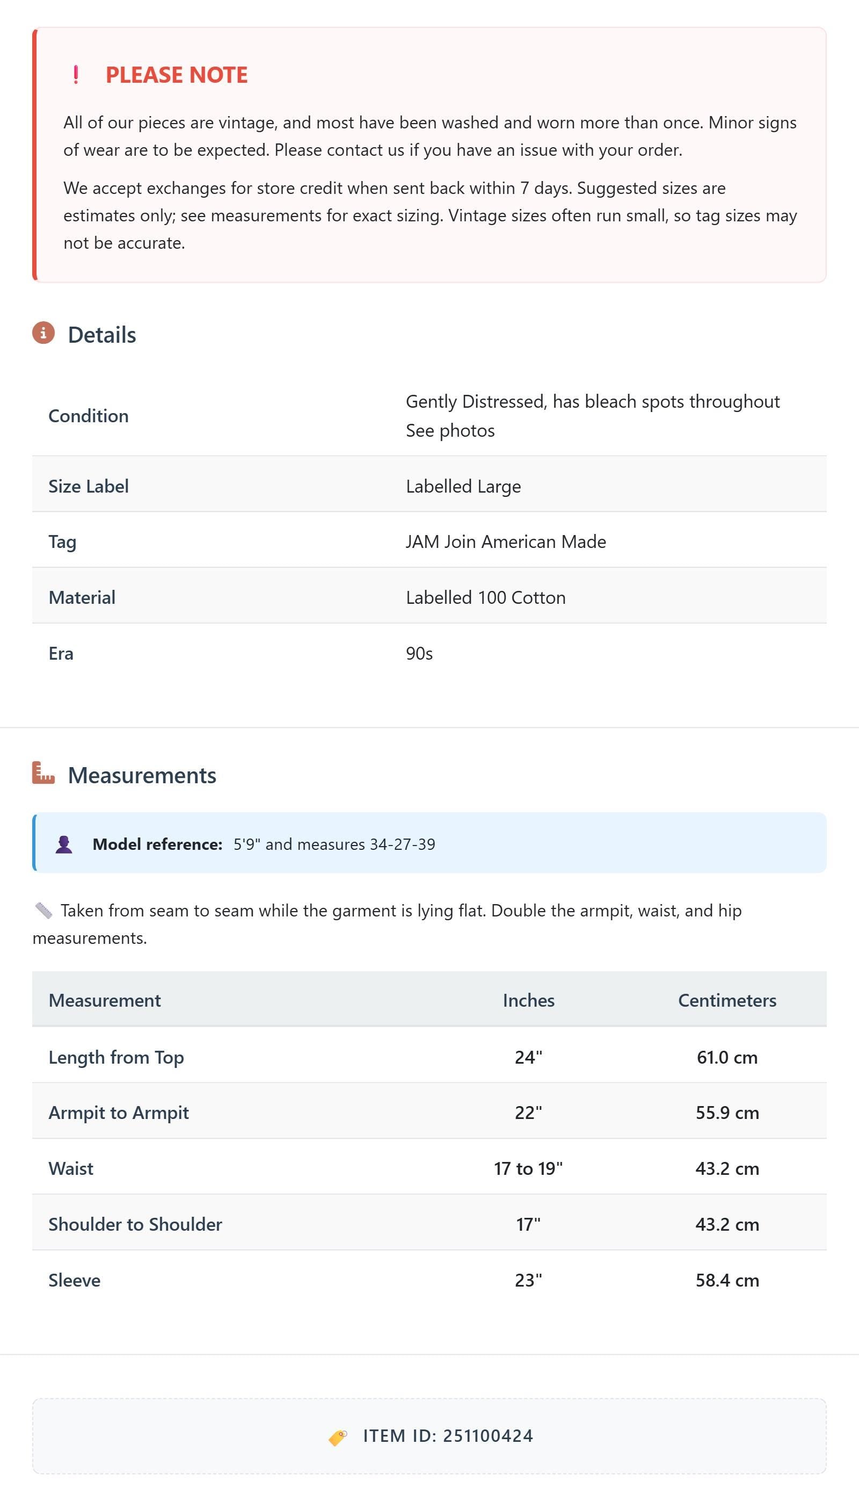Click the model reference person icon

coord(64,844)
